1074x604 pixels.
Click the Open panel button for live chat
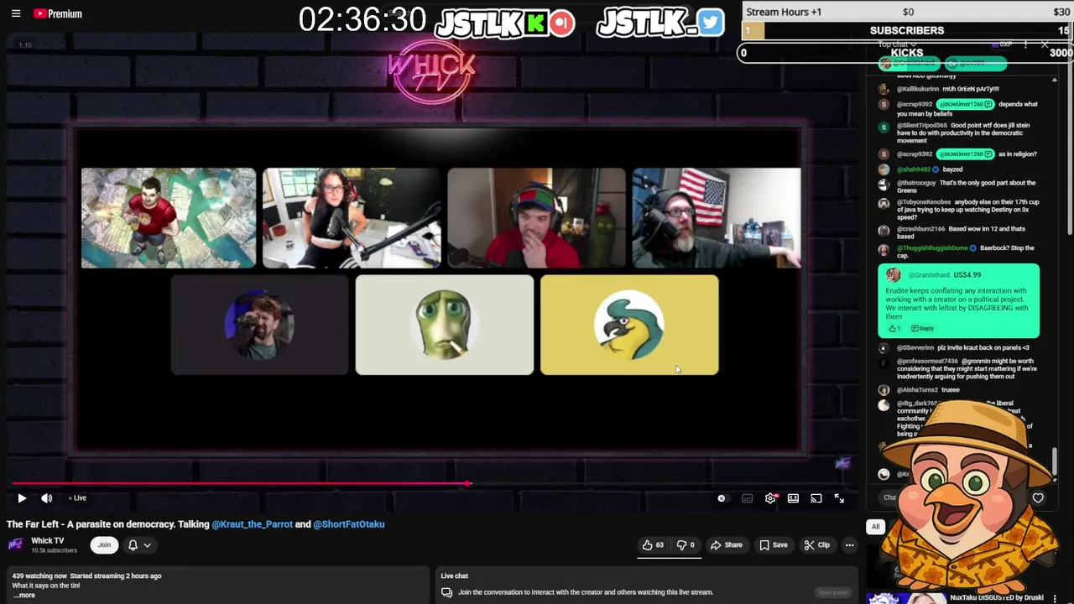(832, 592)
